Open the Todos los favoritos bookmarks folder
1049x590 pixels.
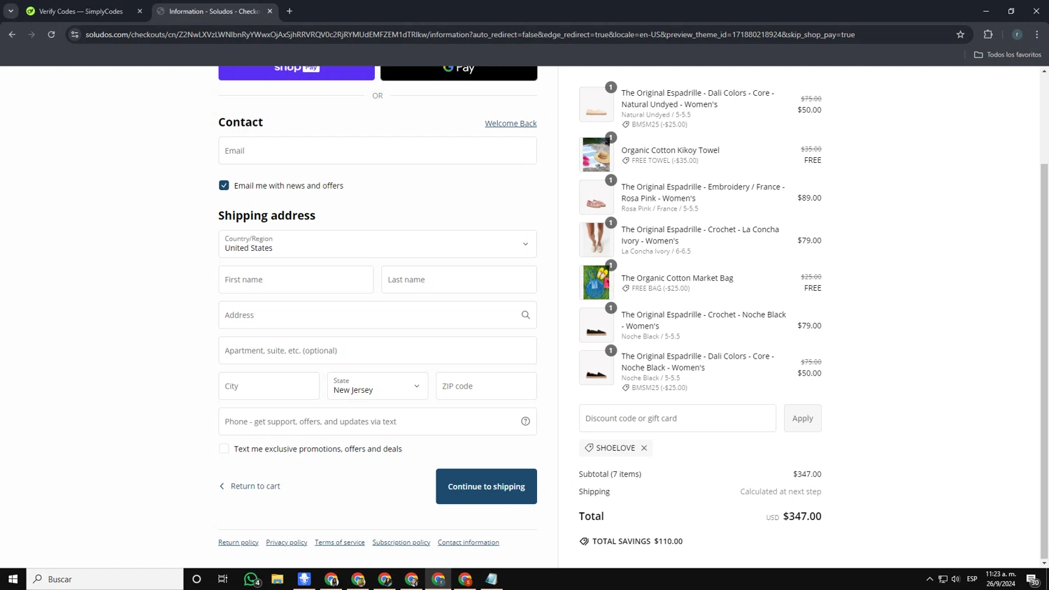(1008, 55)
